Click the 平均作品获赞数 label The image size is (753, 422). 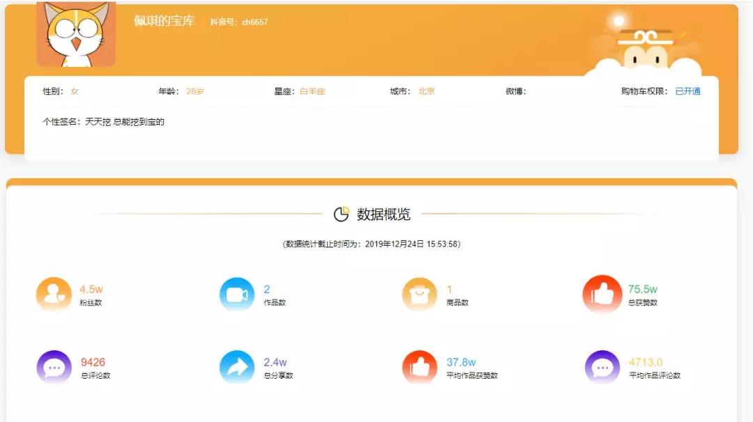[x=473, y=375]
